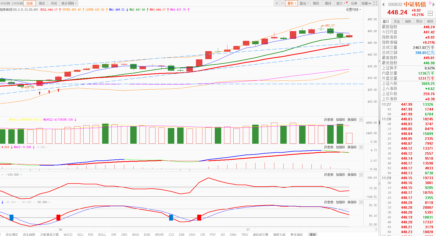Close the KDJ indicator panel
The height and width of the screenshot is (236, 436).
click(x=361, y=202)
